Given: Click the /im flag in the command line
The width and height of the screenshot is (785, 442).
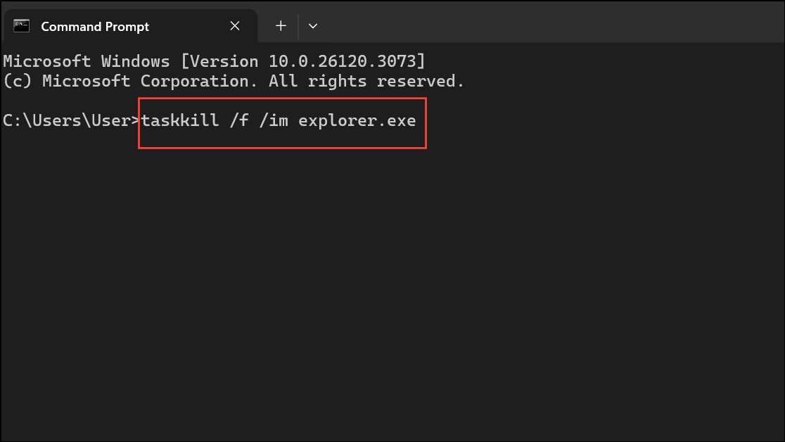Looking at the screenshot, I should [x=273, y=120].
